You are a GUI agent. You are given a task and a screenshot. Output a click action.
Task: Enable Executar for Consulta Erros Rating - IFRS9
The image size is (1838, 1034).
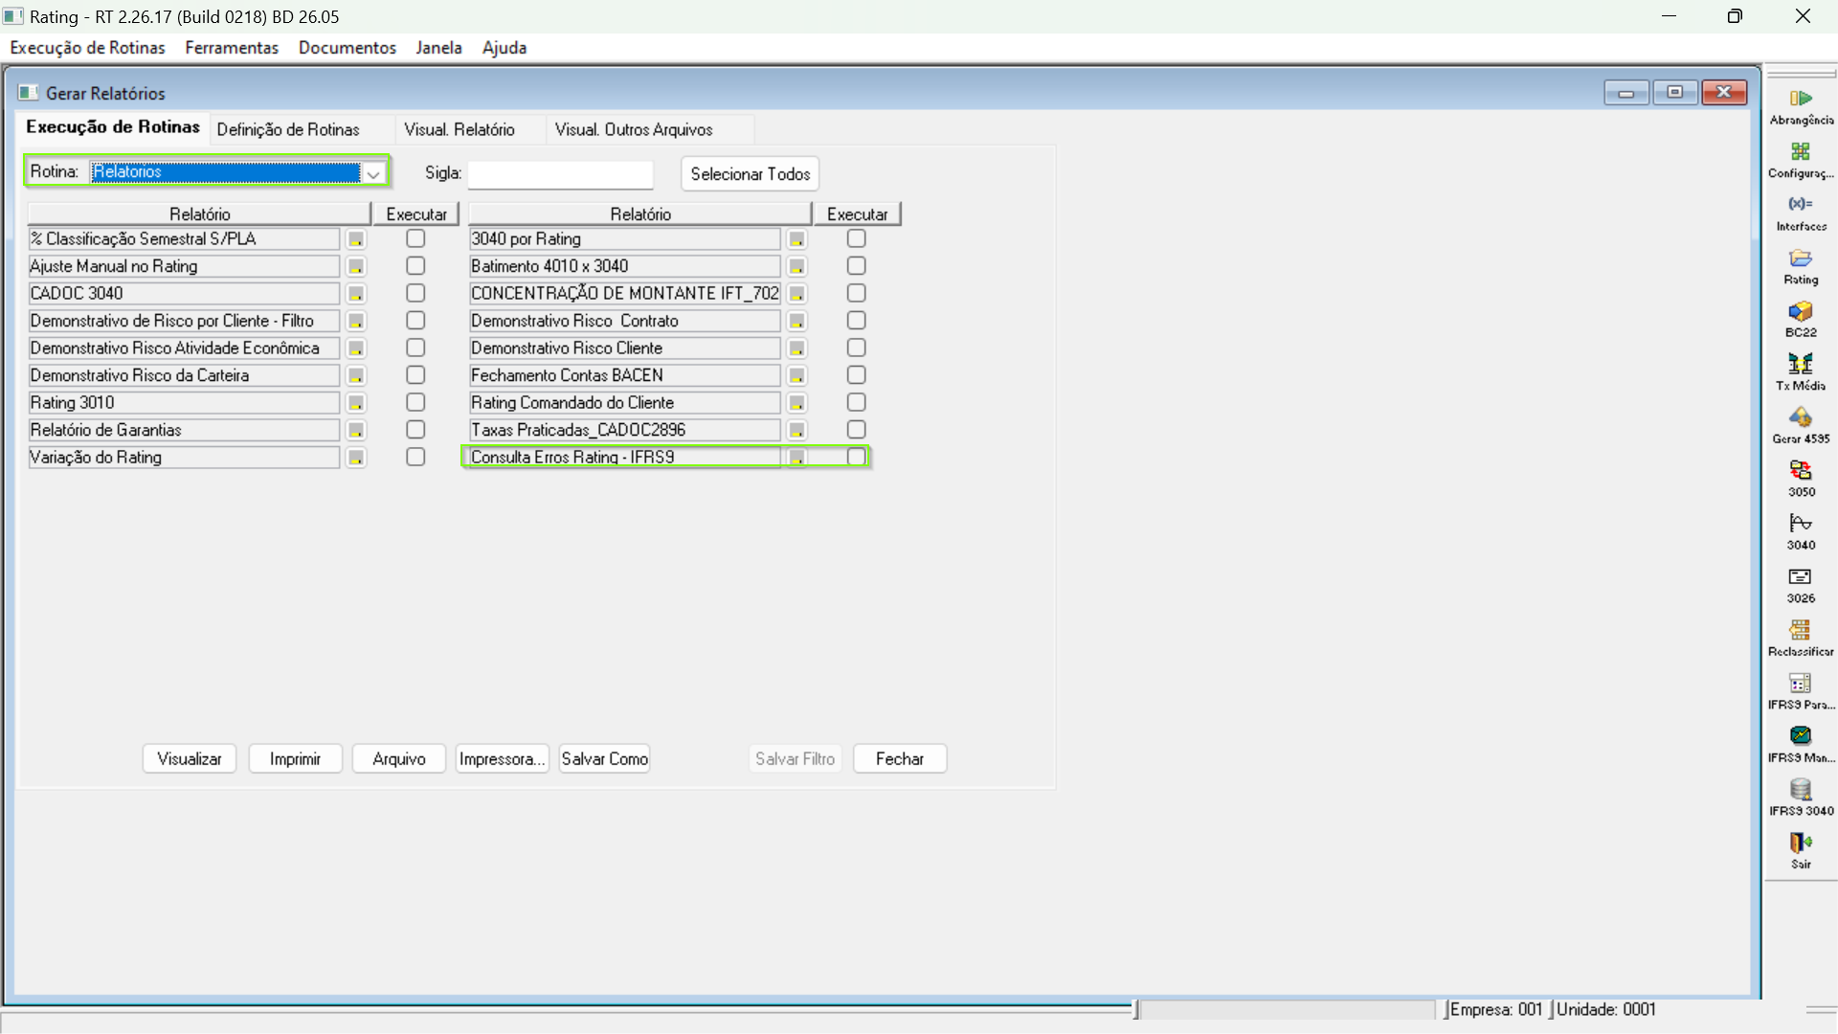856,457
